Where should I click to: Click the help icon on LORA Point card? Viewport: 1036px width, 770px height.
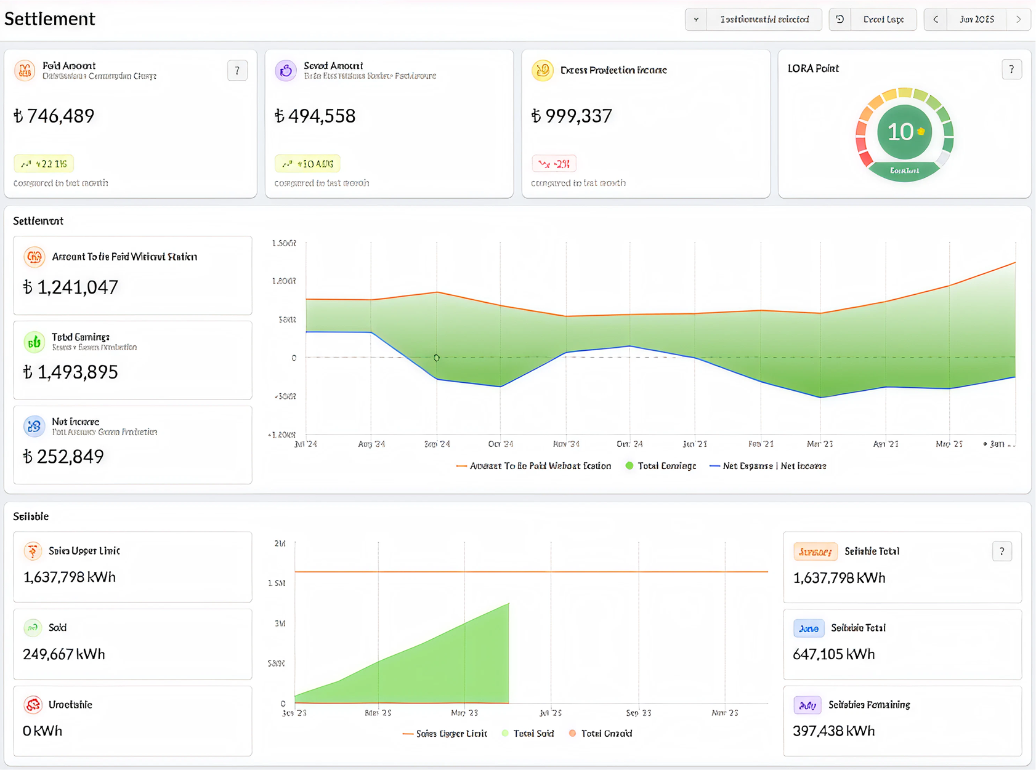tap(1011, 70)
